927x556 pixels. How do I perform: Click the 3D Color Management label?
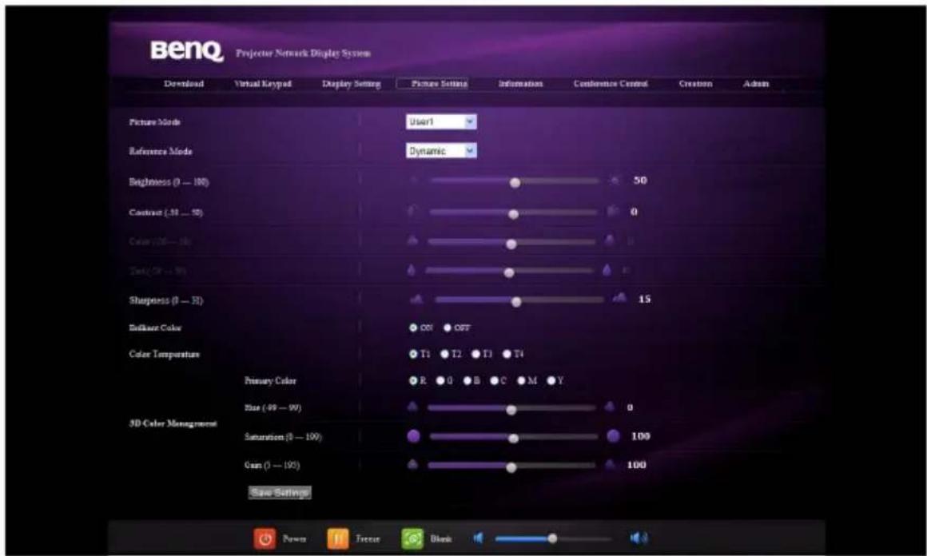tap(173, 423)
